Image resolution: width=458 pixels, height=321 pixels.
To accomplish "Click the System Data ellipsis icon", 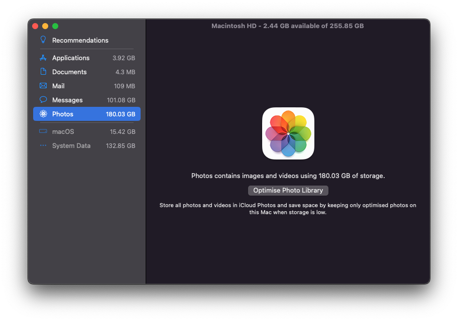I will [x=43, y=145].
